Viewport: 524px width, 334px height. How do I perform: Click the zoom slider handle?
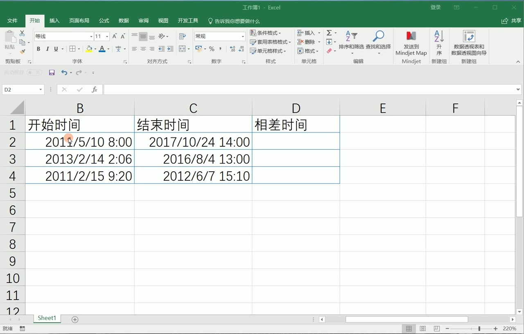479,329
